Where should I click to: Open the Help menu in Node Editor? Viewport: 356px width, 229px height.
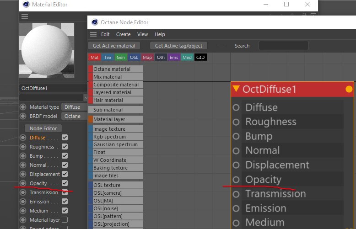[x=160, y=34]
